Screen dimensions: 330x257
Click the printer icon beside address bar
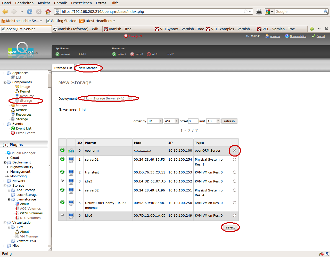click(x=259, y=12)
